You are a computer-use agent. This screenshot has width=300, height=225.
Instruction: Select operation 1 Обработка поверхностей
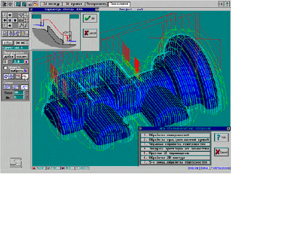coord(175,135)
